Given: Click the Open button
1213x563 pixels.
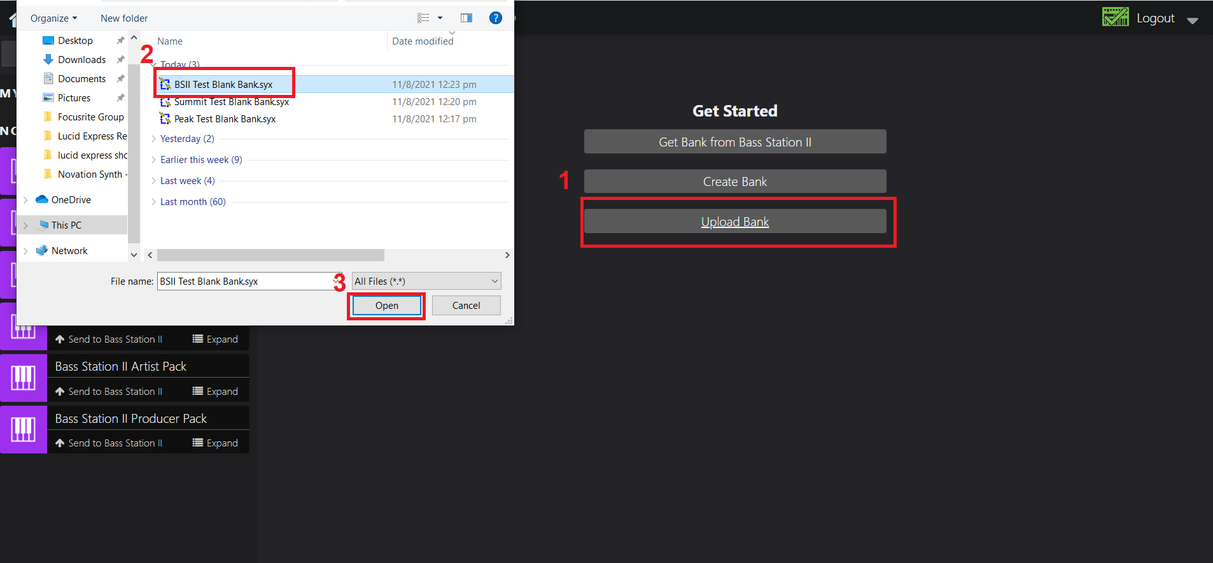Looking at the screenshot, I should tap(386, 306).
